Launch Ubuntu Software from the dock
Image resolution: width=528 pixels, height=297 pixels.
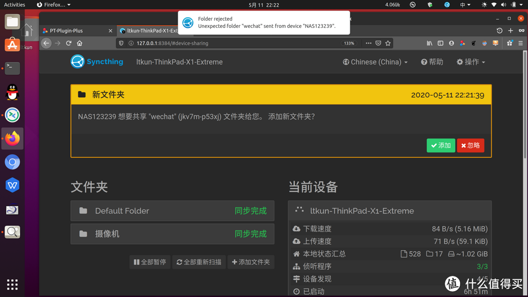(12, 44)
